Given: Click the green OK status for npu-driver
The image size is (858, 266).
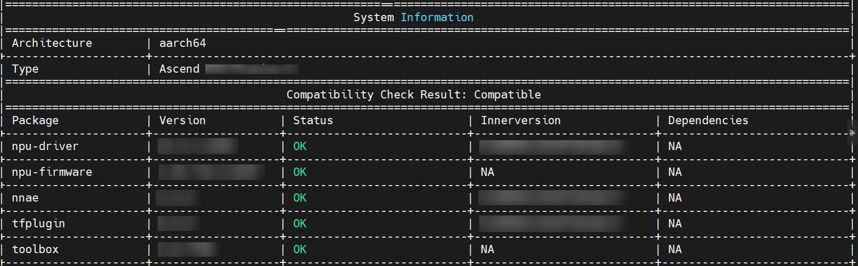Looking at the screenshot, I should 300,146.
